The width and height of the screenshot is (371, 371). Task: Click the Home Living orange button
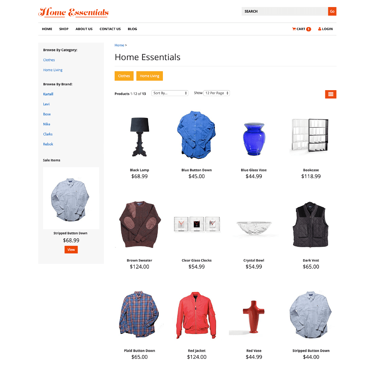pos(150,76)
